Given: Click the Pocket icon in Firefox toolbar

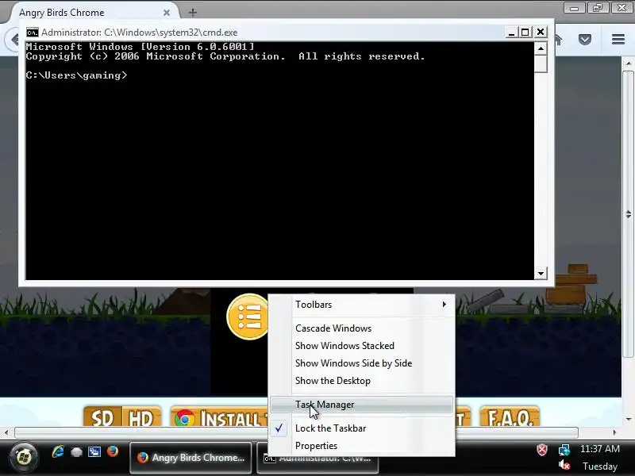Looking at the screenshot, I should point(585,39).
